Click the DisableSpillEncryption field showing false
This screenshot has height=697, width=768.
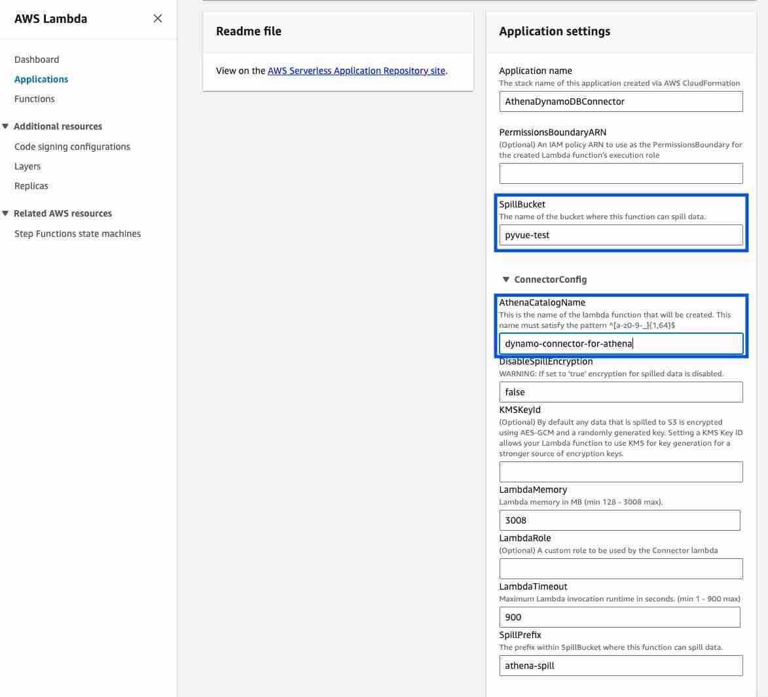coord(621,392)
